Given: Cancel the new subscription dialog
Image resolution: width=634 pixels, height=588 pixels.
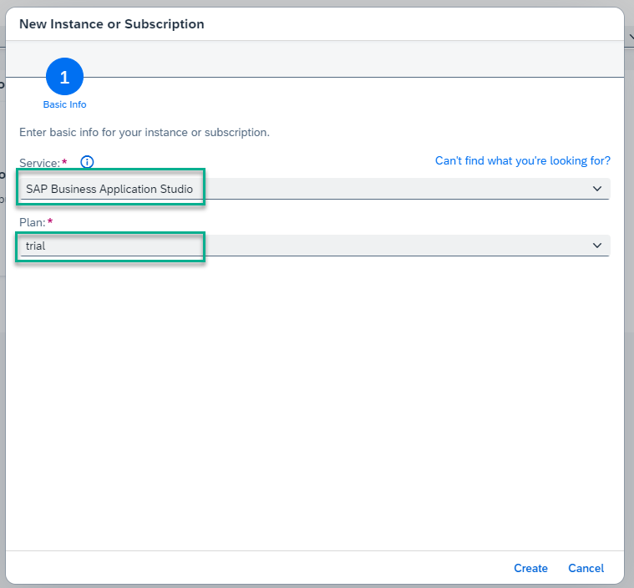Looking at the screenshot, I should point(586,568).
